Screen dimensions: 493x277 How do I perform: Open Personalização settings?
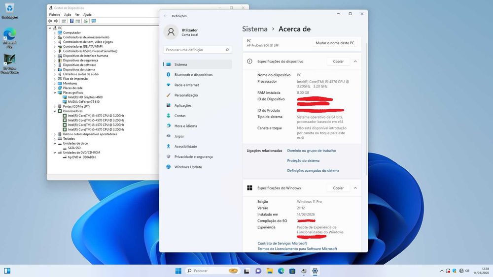pos(198,95)
